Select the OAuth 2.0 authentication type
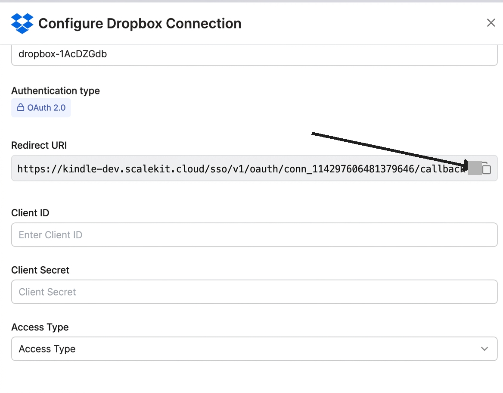 (41, 108)
